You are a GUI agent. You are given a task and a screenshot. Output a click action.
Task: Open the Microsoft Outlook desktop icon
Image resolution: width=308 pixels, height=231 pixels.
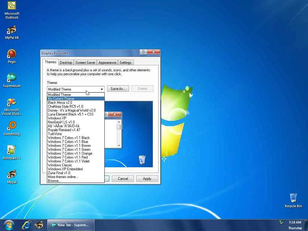coord(12,10)
